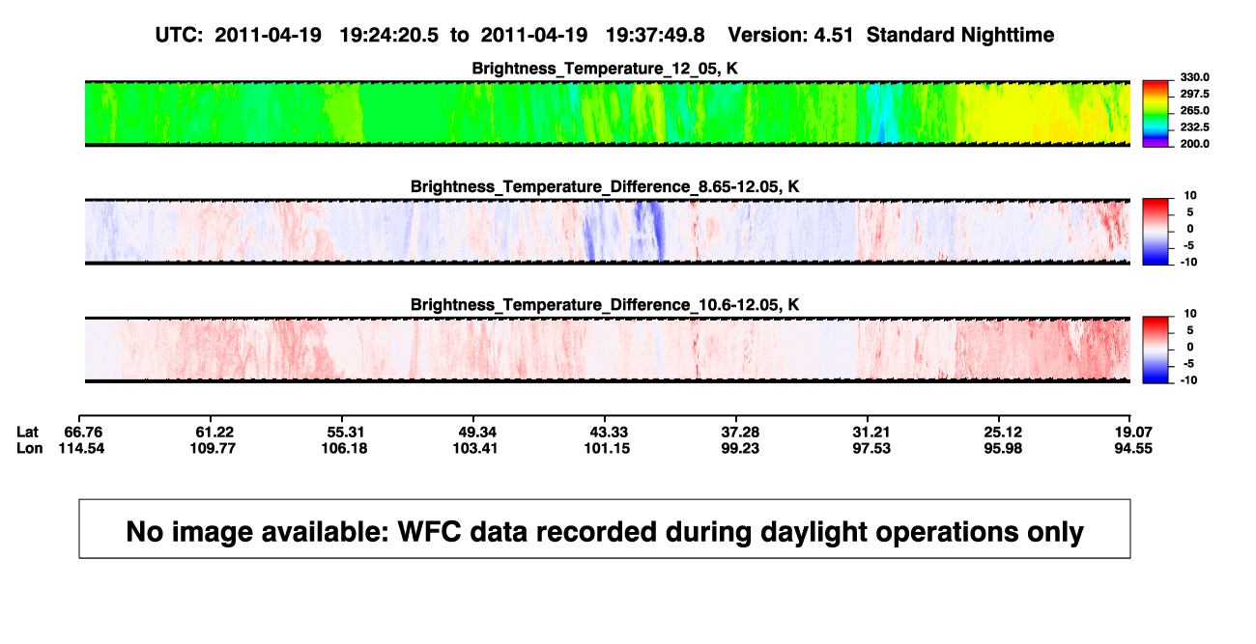Image resolution: width=1256 pixels, height=644 pixels.
Task: Click the latitude value '66.76'
Action: click(x=85, y=431)
